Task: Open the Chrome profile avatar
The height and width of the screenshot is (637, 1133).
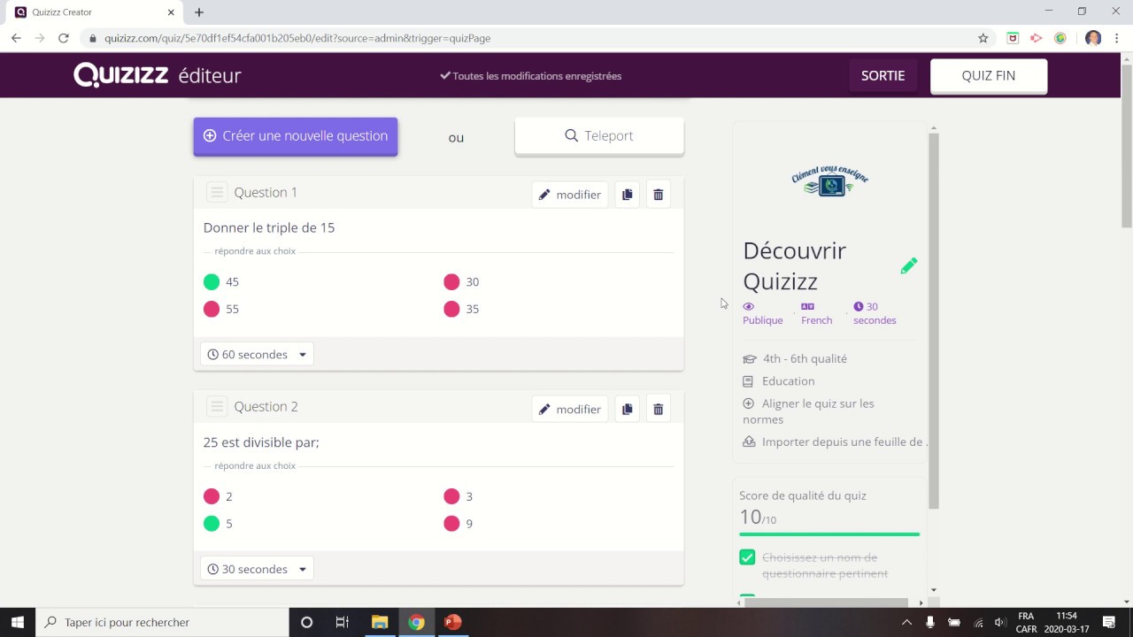Action: click(x=1093, y=38)
